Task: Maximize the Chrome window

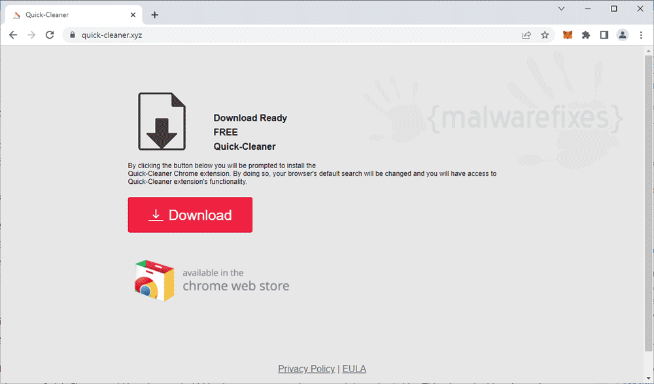Action: (614, 9)
